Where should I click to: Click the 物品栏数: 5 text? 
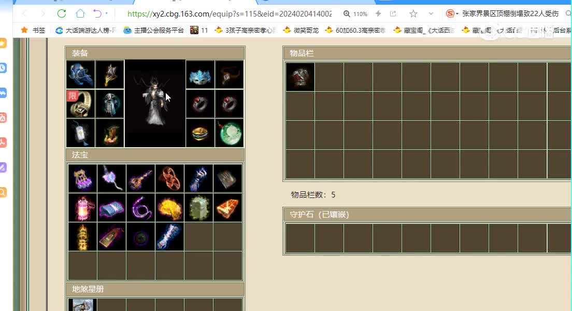click(x=313, y=195)
